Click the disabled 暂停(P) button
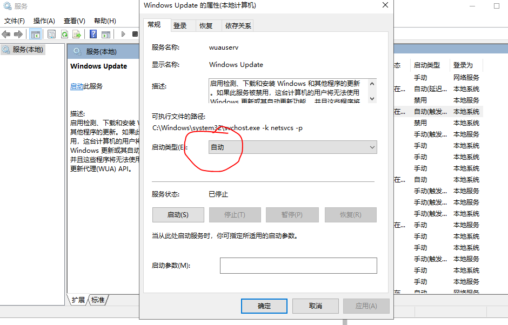 pyautogui.click(x=292, y=215)
